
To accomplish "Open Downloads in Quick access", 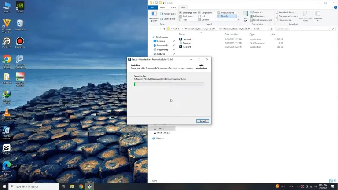I will coord(162,45).
